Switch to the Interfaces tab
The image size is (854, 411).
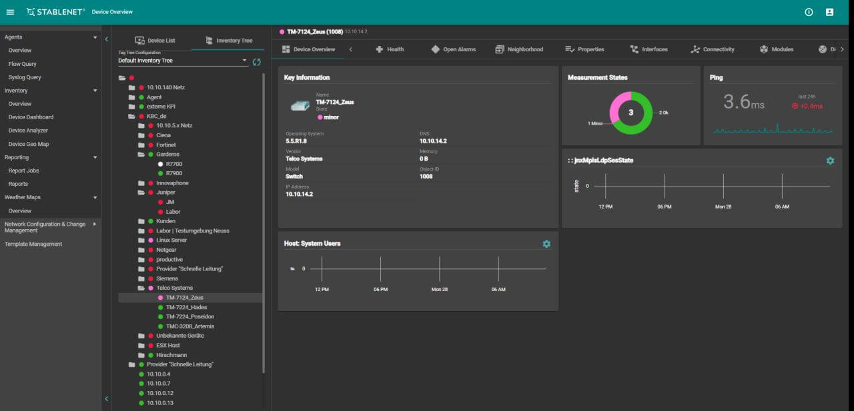tap(649, 49)
